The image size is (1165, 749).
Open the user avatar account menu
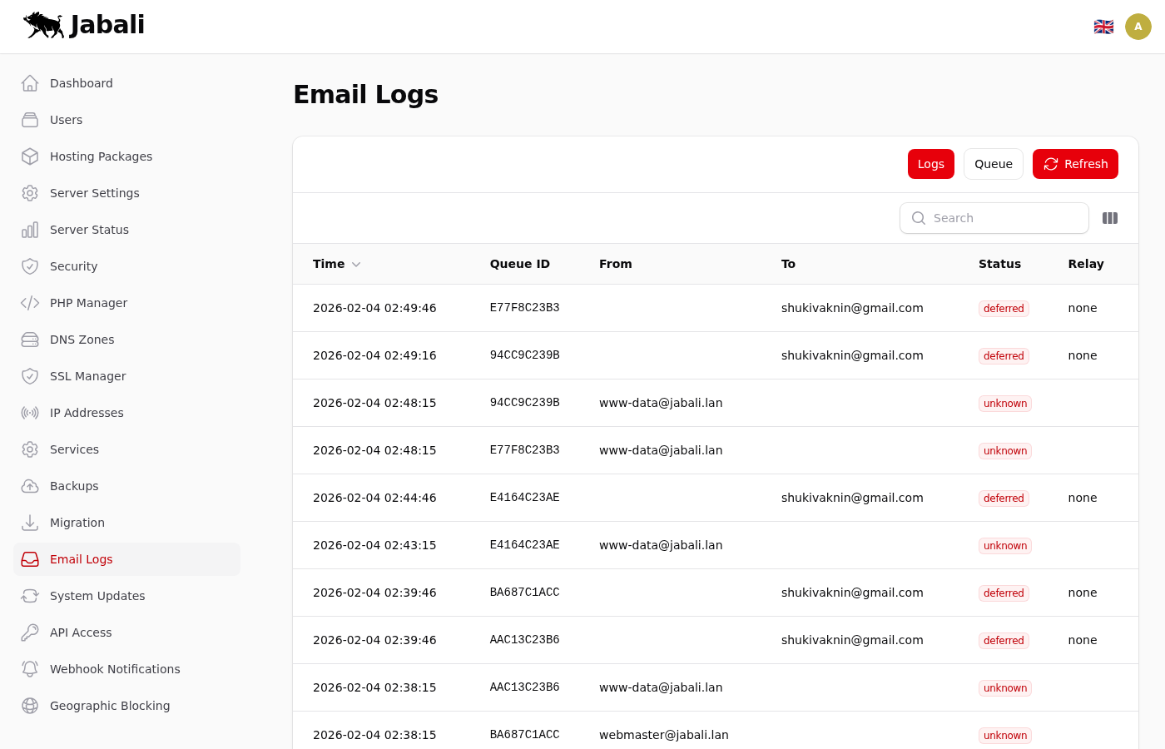pyautogui.click(x=1138, y=27)
